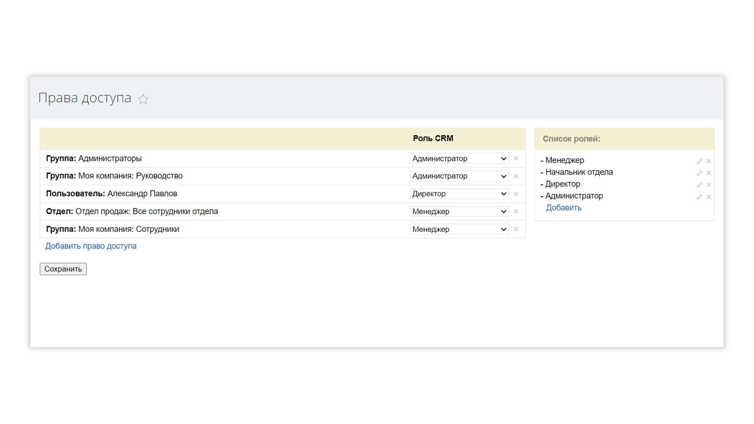Add page to favorites with star icon
The image size is (754, 424).
click(143, 99)
